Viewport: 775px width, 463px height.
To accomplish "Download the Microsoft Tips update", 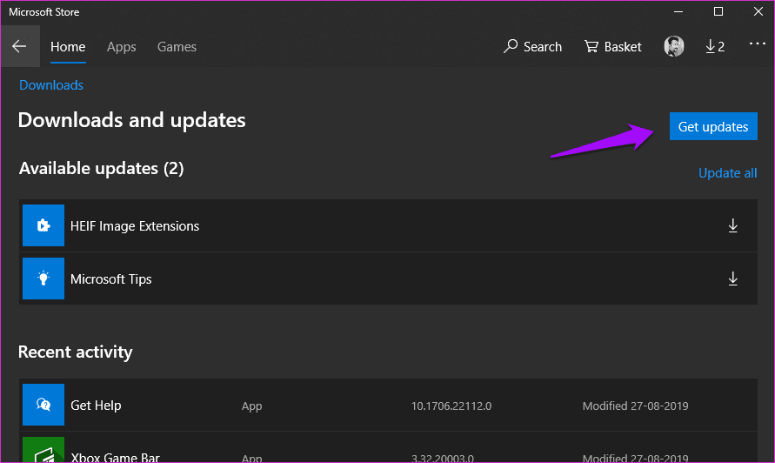I will point(733,278).
